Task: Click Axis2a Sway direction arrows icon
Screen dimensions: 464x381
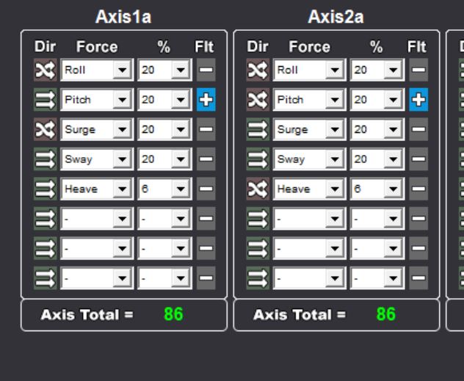Action: [x=258, y=159]
